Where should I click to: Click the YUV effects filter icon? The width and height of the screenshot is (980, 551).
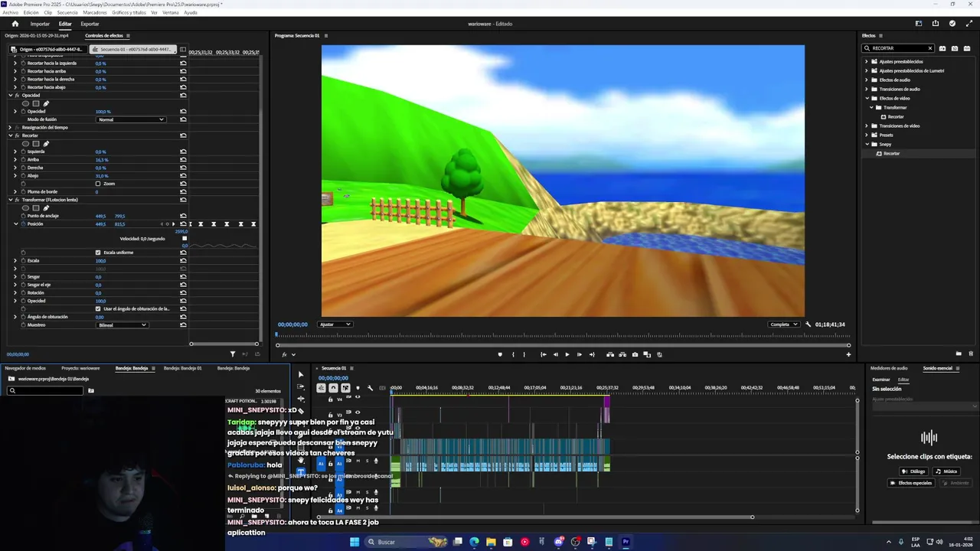967,48
